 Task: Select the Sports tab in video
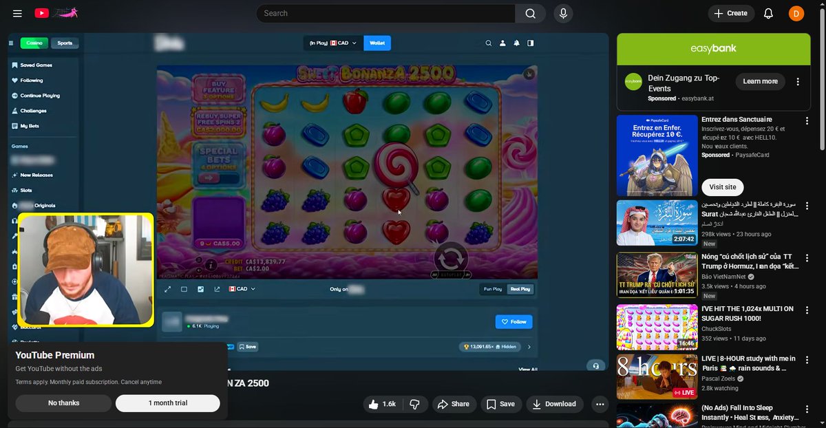65,43
